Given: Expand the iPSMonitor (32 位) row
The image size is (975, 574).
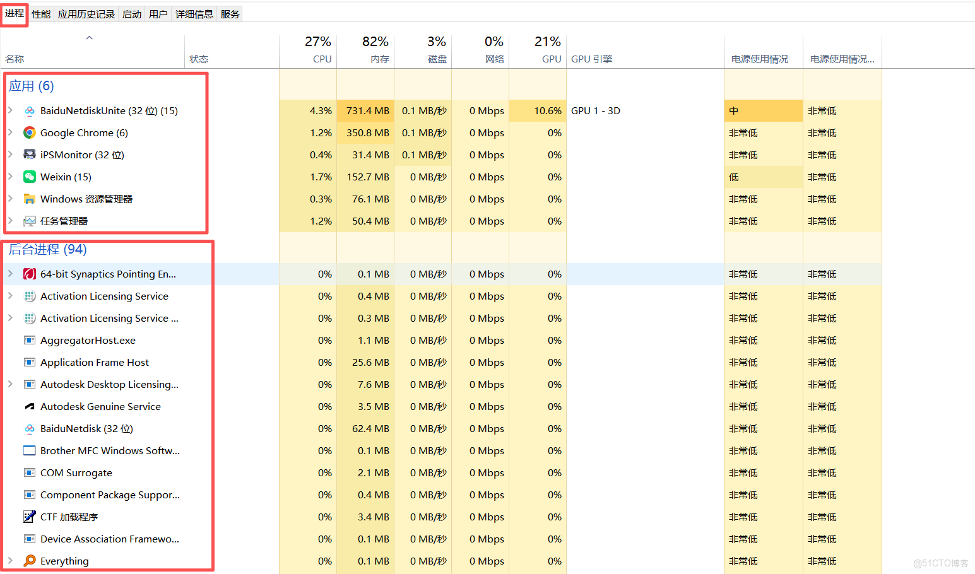Looking at the screenshot, I should point(10,155).
